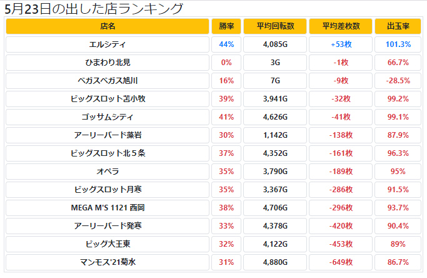Select ベガスベガス旭川 store name
The width and height of the screenshot is (427, 278).
point(108,81)
